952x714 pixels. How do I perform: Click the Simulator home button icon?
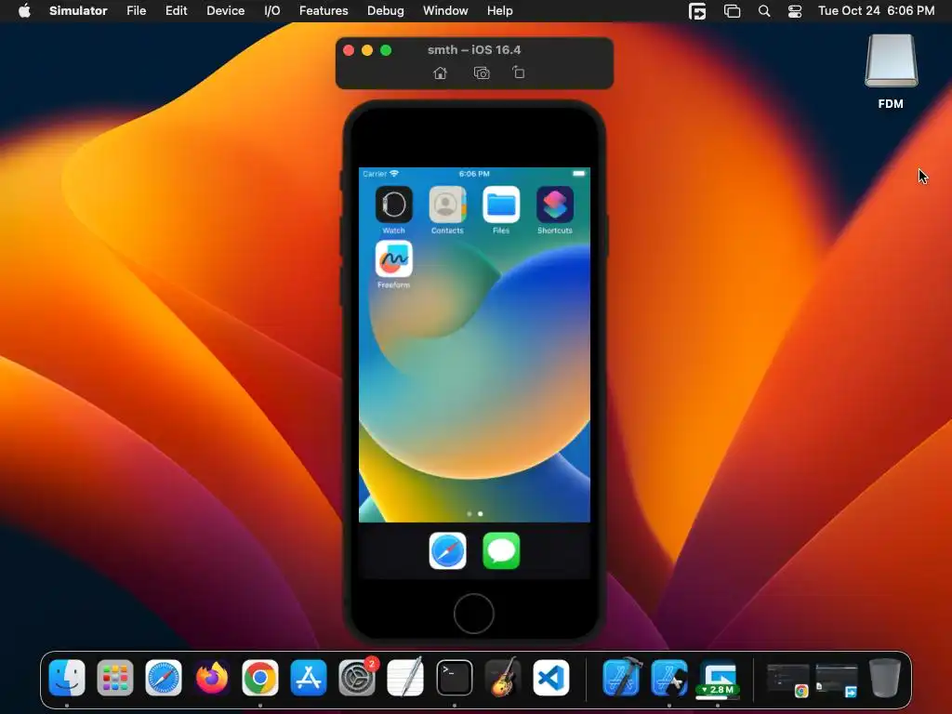pos(440,73)
